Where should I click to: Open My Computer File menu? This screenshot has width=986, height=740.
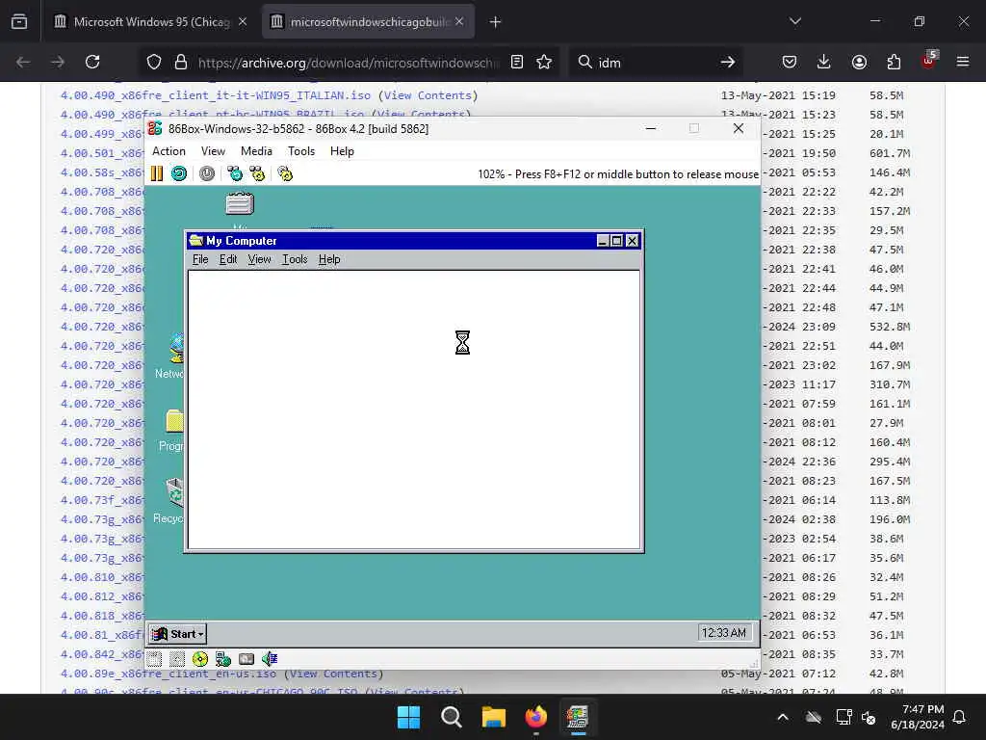click(x=200, y=259)
